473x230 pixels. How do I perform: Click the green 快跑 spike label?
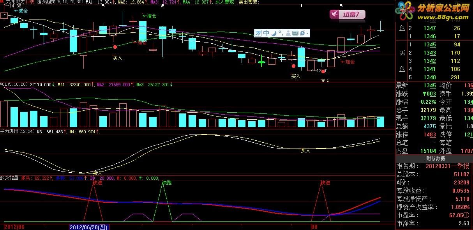coord(167,183)
